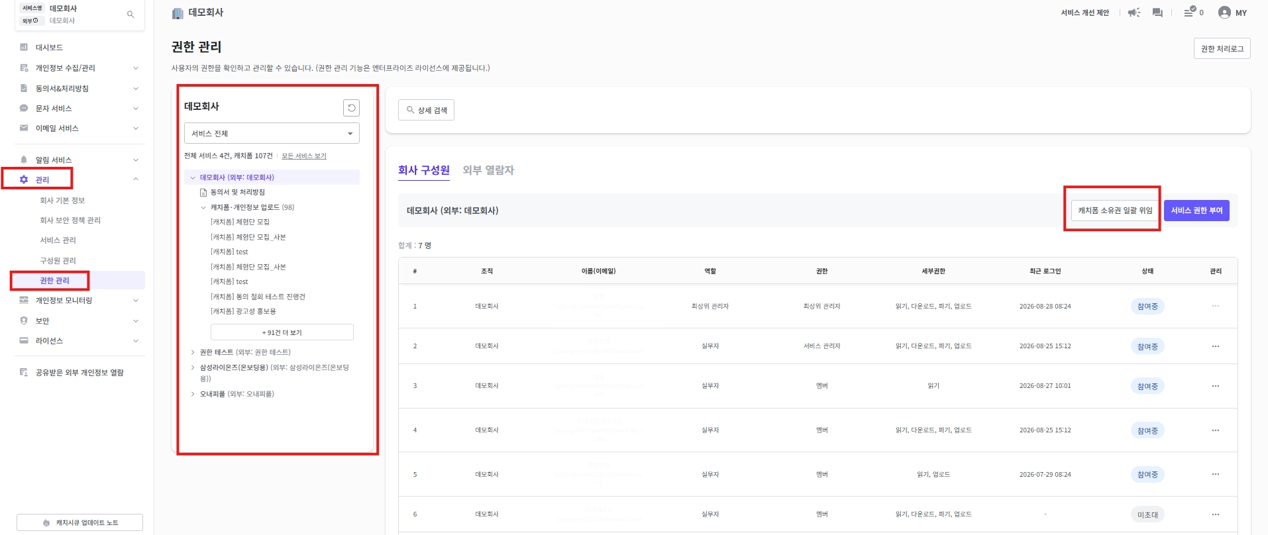Click the 2026-07-29 08:24 login timestamp

coord(1045,475)
